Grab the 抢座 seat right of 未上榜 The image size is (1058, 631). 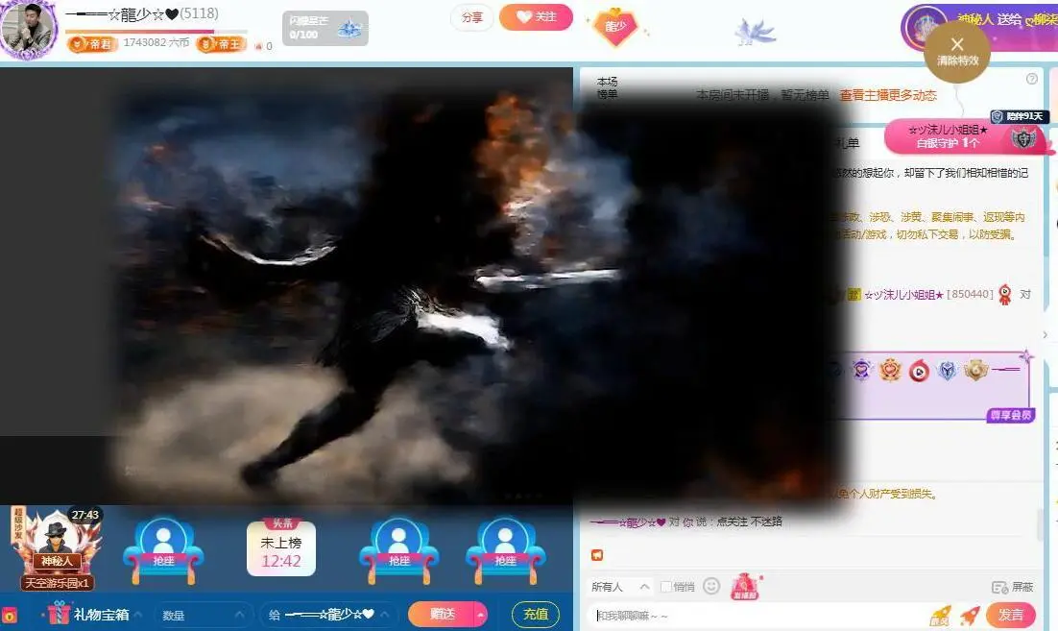point(398,550)
